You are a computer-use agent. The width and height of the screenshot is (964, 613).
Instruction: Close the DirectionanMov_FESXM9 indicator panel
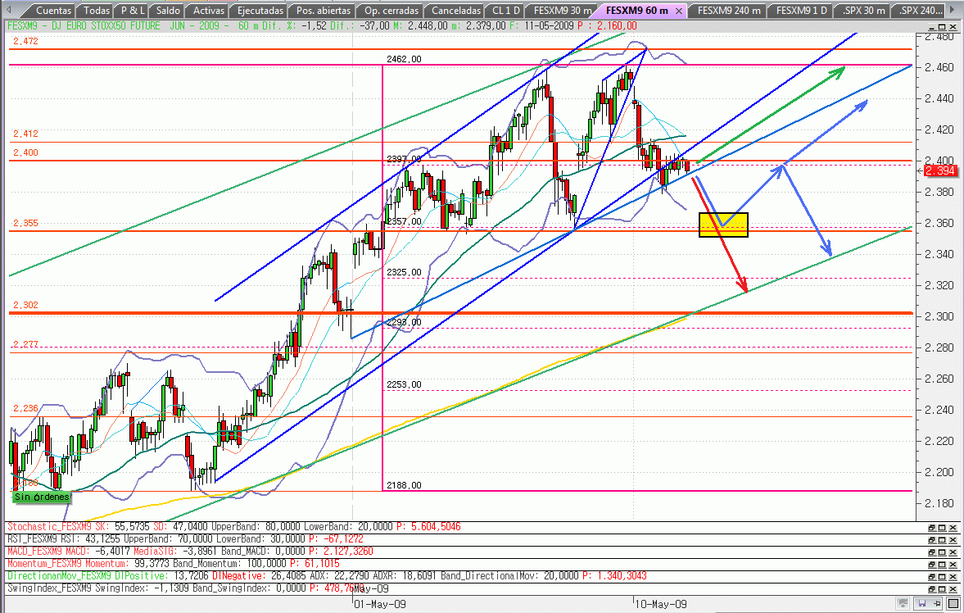(x=953, y=577)
